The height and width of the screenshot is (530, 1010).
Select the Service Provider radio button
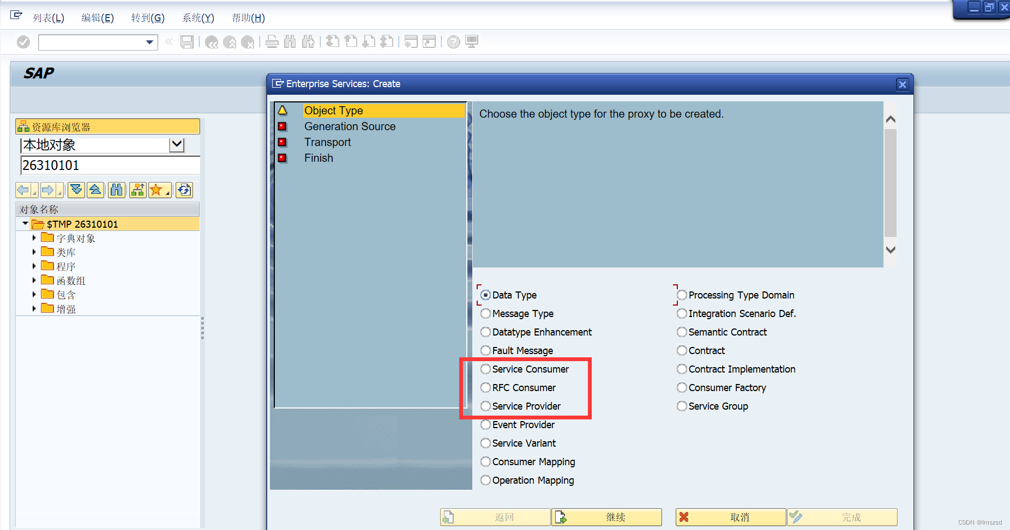(x=485, y=406)
